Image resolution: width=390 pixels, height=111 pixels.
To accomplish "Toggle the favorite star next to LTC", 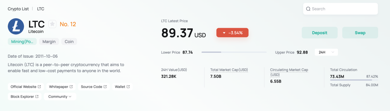I will pyautogui.click(x=52, y=24).
